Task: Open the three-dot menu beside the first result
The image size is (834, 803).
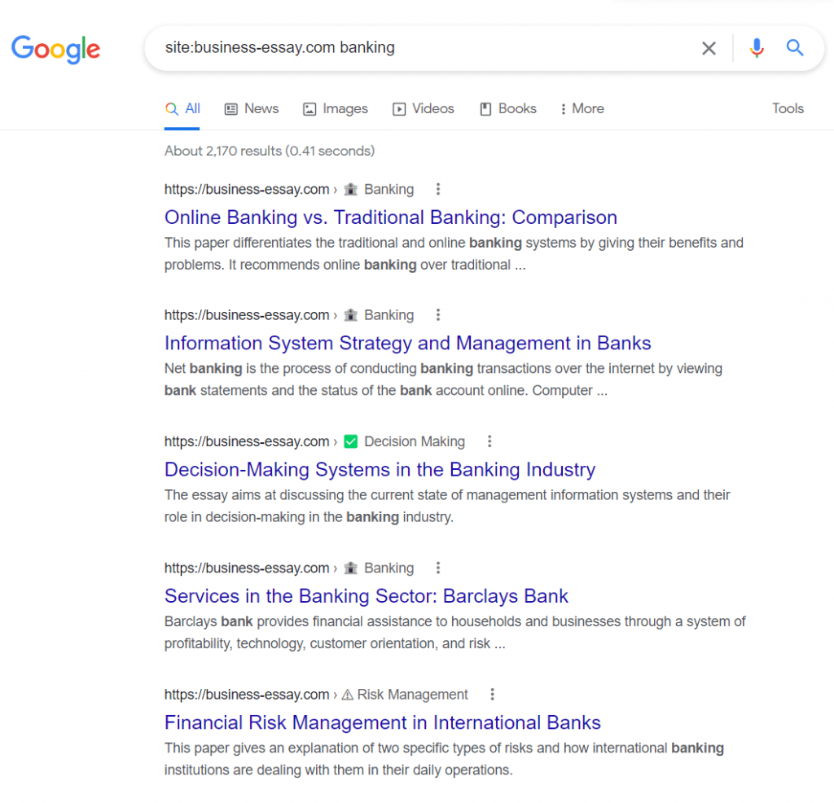Action: click(x=438, y=189)
